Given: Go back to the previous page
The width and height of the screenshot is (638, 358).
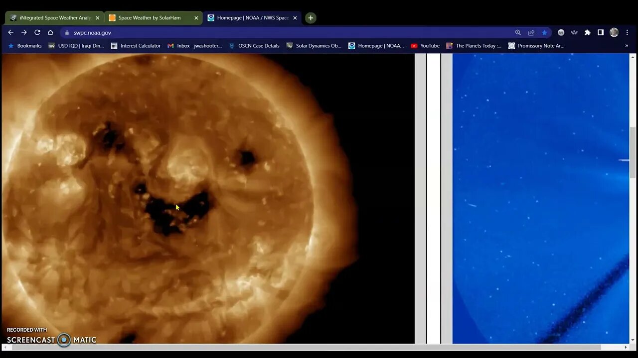Looking at the screenshot, I should click(10, 32).
